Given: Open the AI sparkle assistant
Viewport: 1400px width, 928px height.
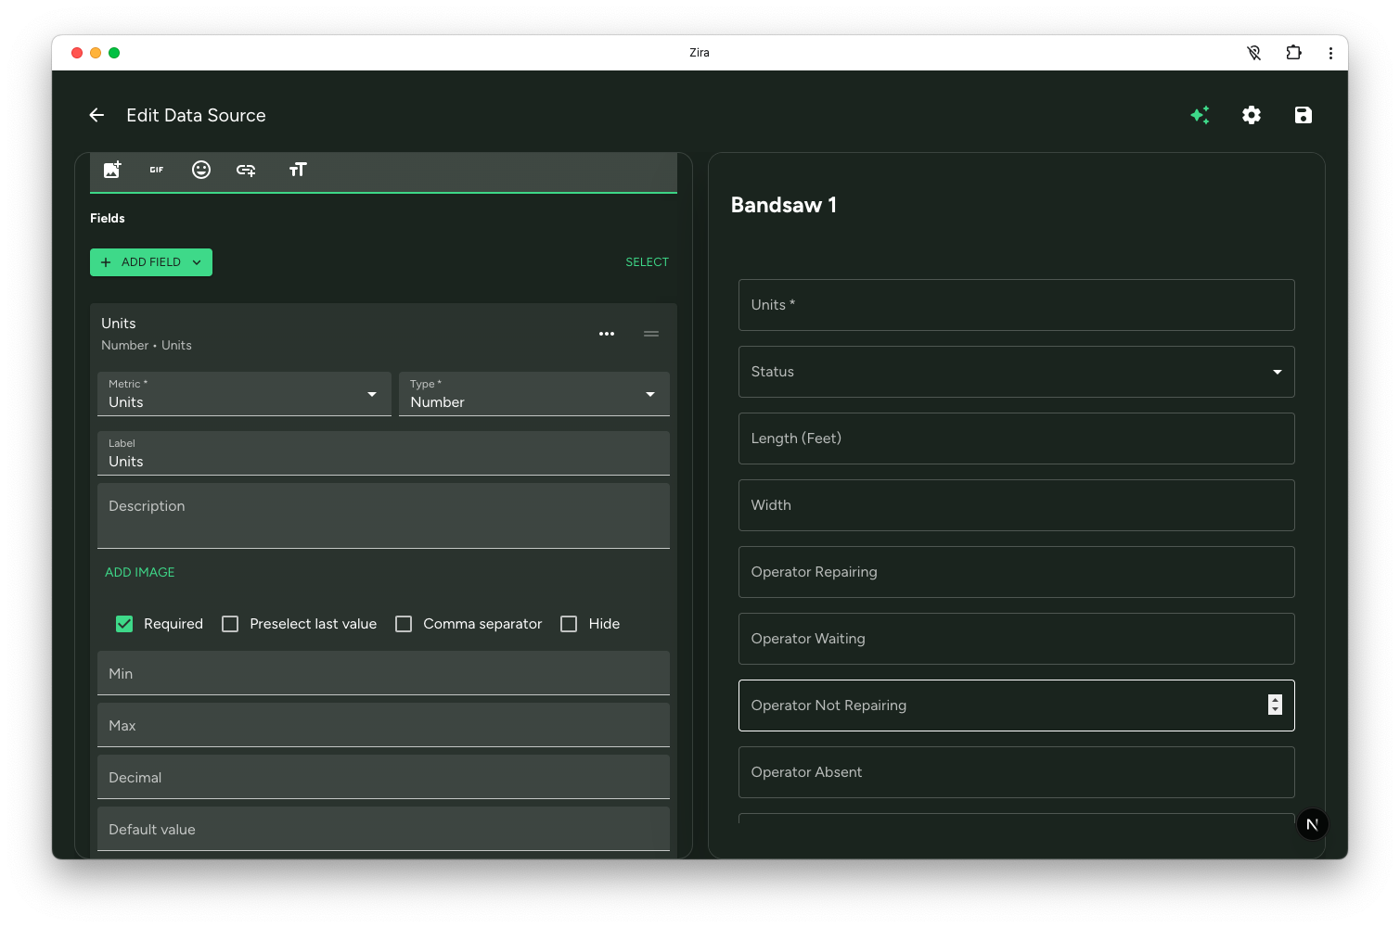Looking at the screenshot, I should click(1200, 115).
